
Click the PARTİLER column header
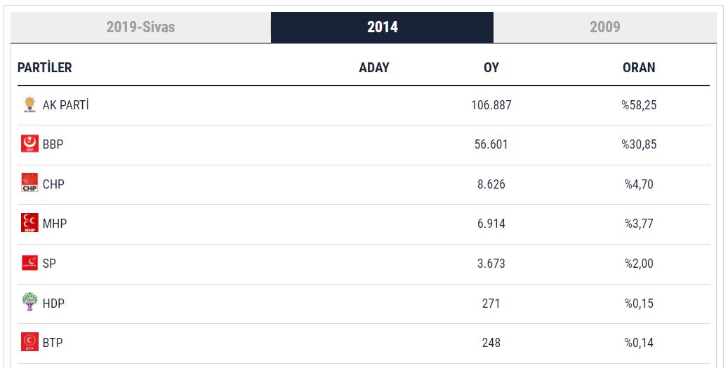45,68
